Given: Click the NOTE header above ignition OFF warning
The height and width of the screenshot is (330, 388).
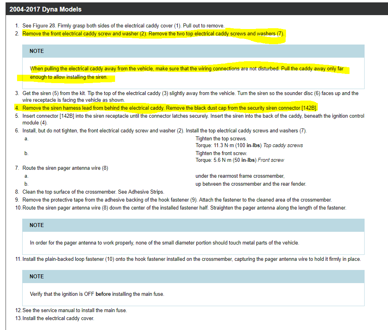Looking at the screenshot, I should pos(37,277).
